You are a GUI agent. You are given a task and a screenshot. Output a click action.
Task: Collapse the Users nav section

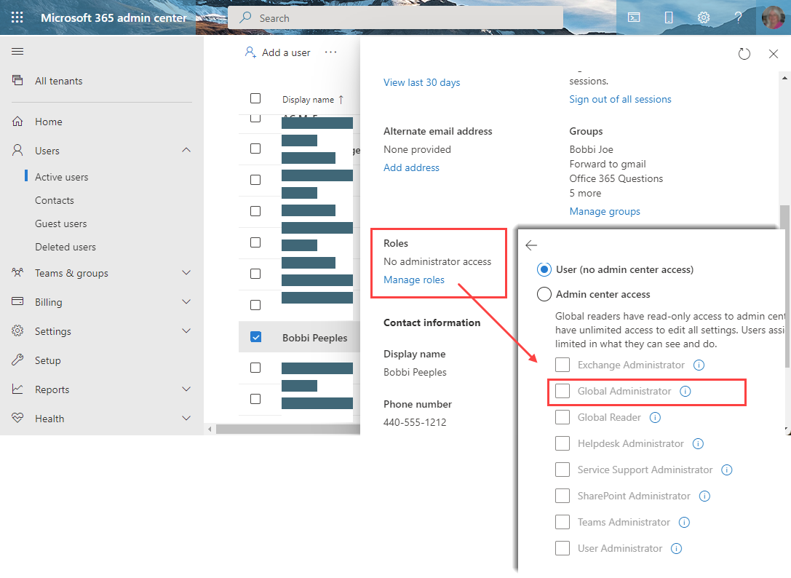click(186, 150)
